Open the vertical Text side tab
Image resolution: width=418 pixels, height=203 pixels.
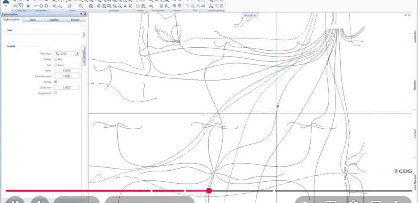click(x=83, y=35)
